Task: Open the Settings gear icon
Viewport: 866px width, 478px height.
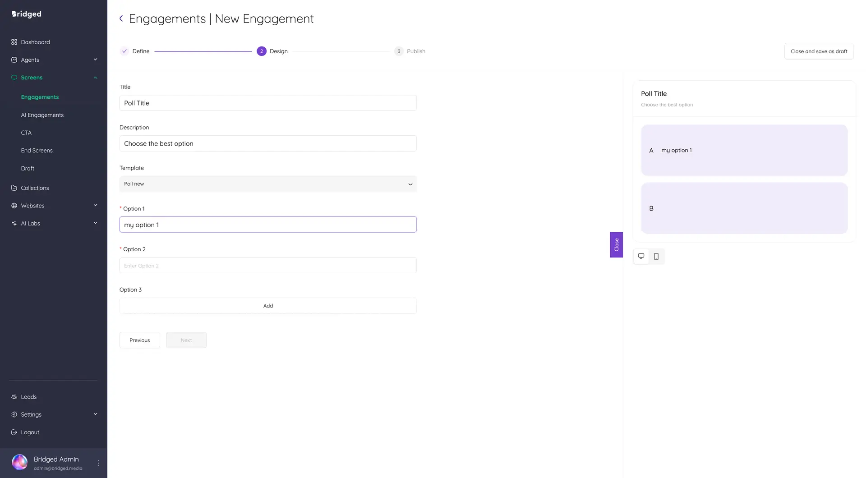Action: click(x=14, y=414)
